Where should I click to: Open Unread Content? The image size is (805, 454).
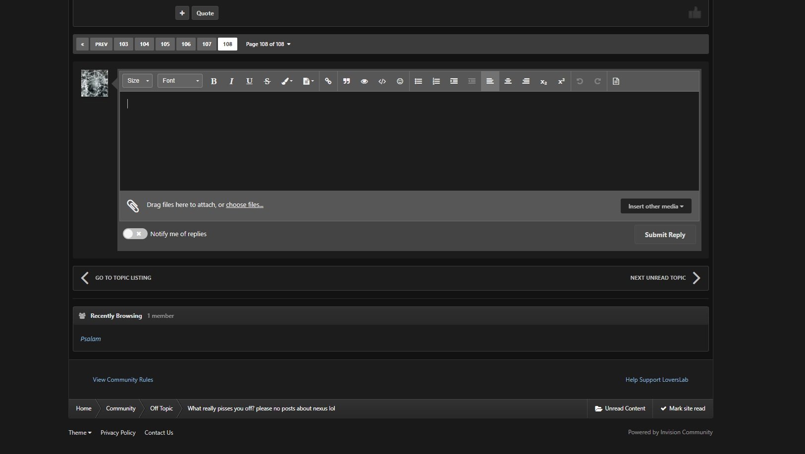click(x=620, y=408)
